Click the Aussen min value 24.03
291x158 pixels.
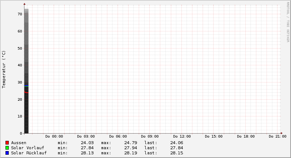tap(87, 143)
